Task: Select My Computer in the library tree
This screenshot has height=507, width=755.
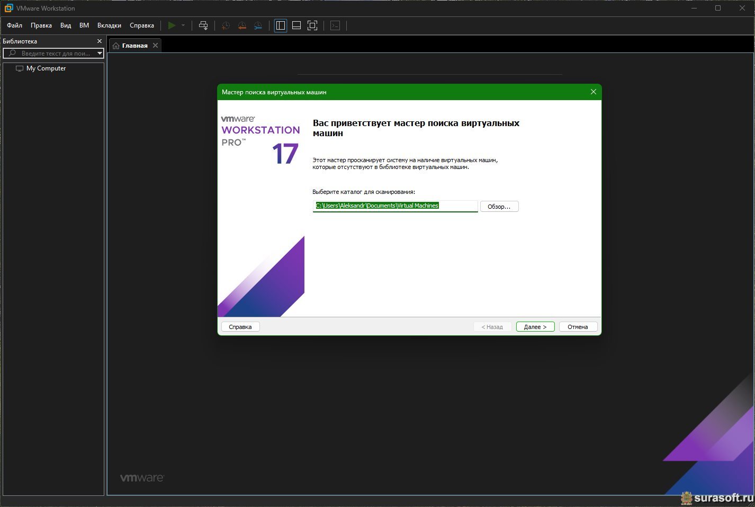Action: click(46, 68)
